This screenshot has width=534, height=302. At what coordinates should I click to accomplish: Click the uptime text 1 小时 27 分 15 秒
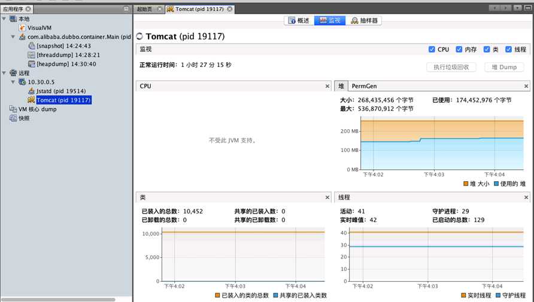coord(206,65)
